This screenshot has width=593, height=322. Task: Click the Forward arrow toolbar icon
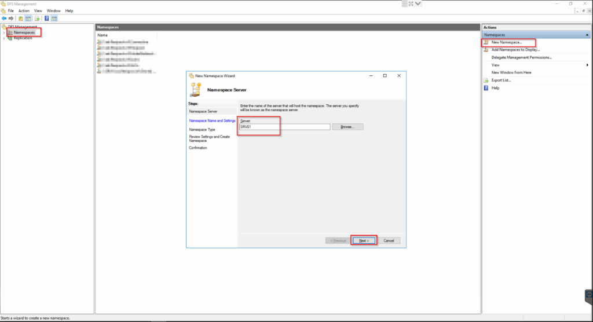11,18
